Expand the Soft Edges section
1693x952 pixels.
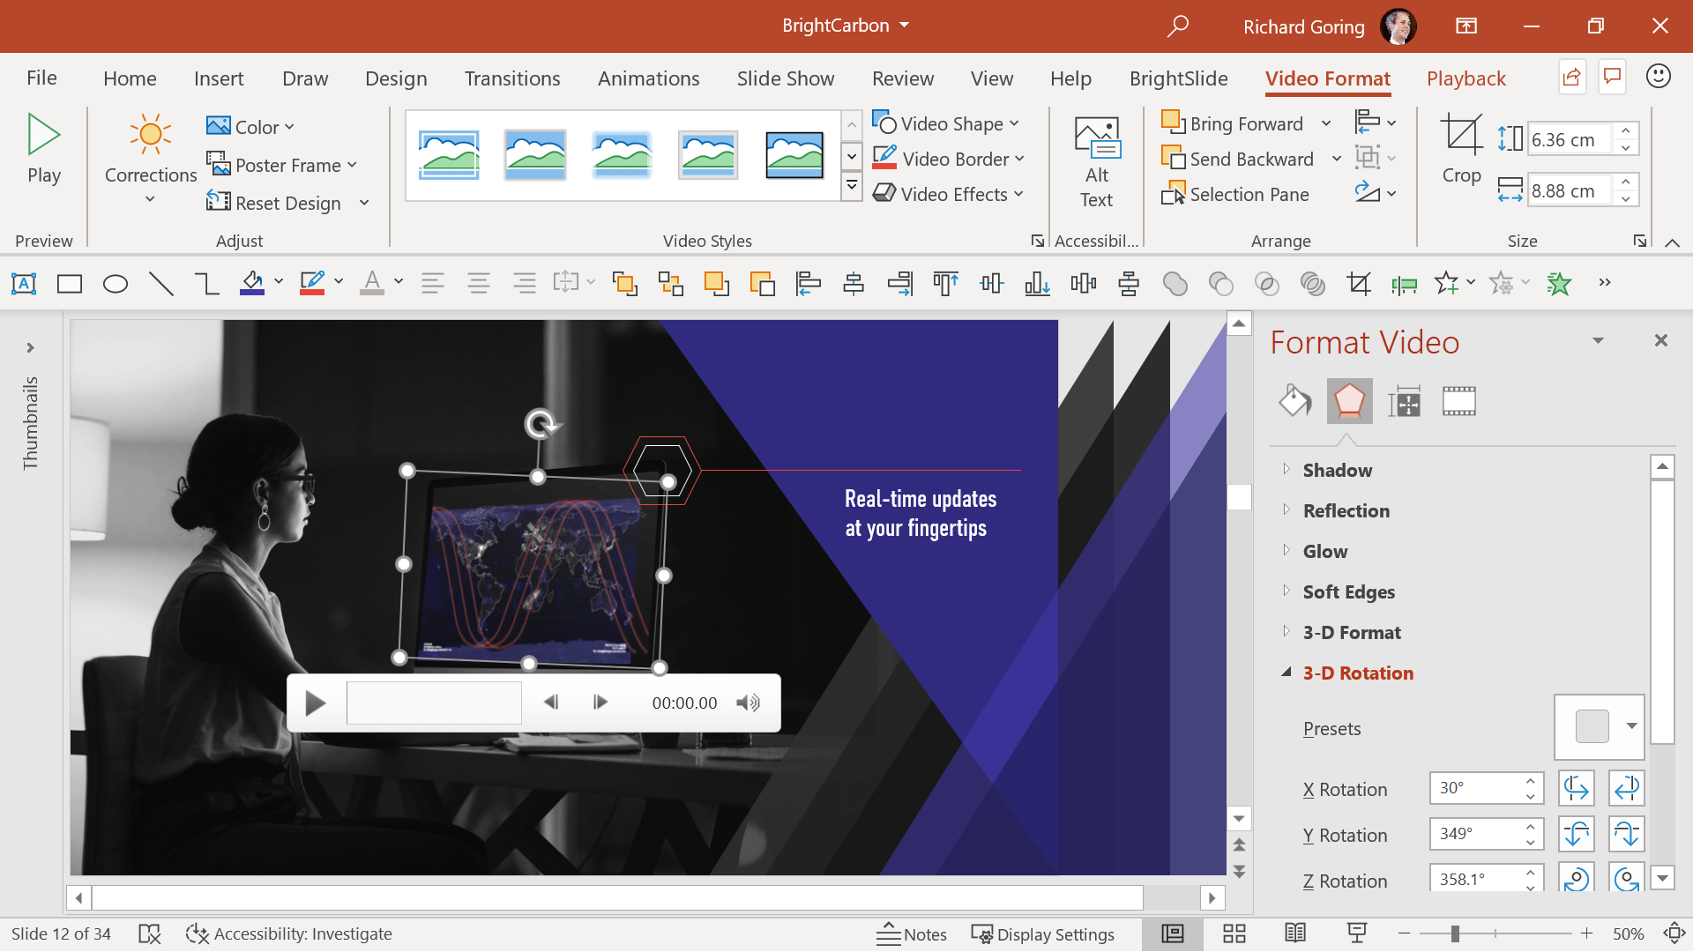pyautogui.click(x=1287, y=591)
